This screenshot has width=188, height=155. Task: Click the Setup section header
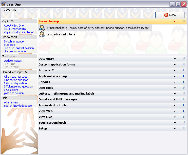pyautogui.click(x=112, y=128)
